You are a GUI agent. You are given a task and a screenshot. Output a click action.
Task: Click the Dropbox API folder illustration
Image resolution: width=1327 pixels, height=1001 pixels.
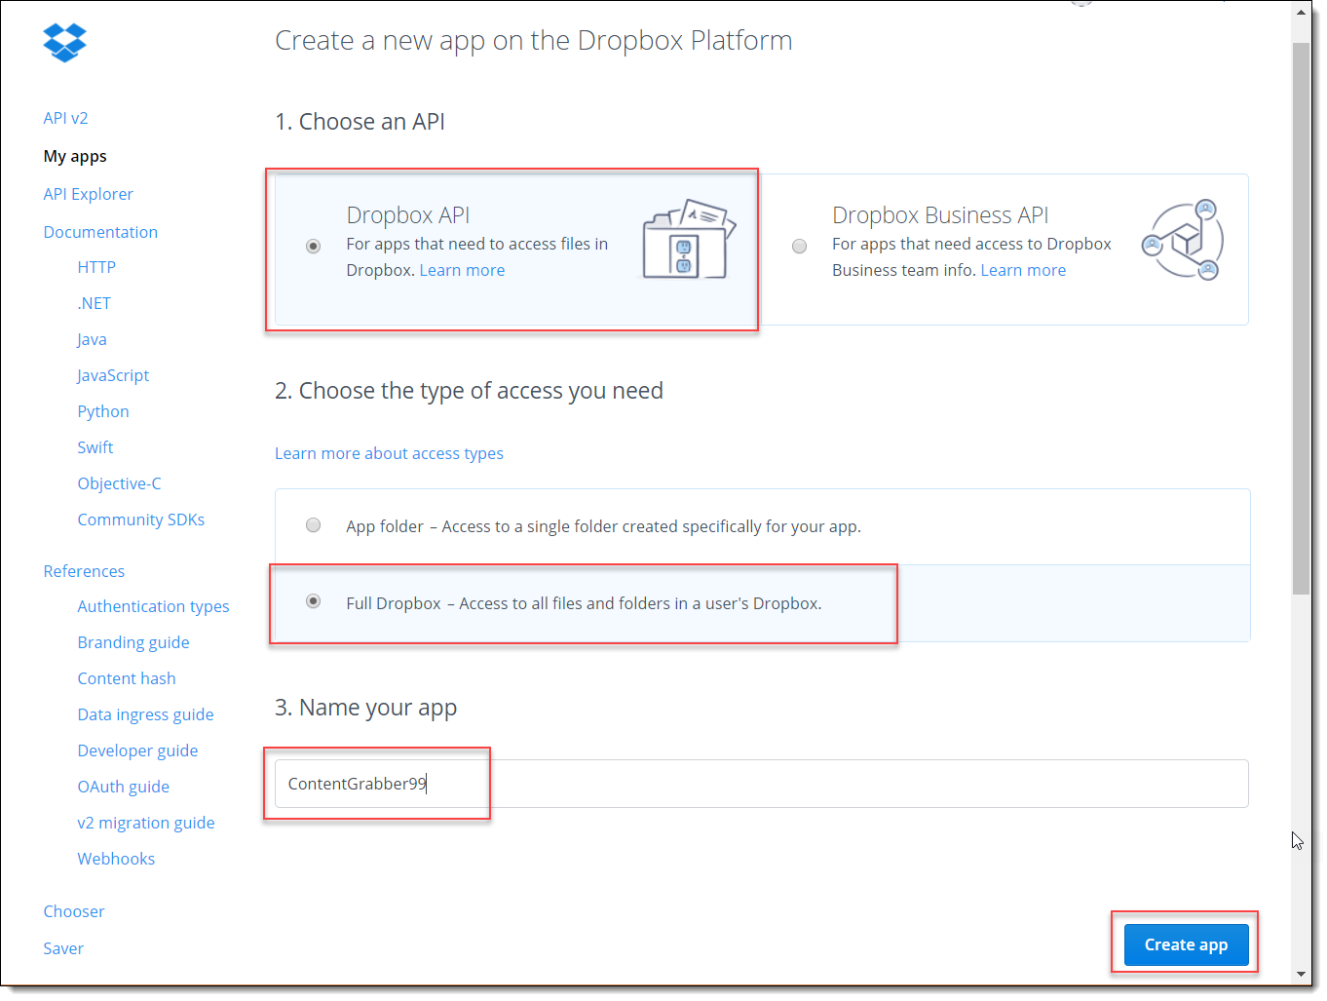pyautogui.click(x=688, y=239)
